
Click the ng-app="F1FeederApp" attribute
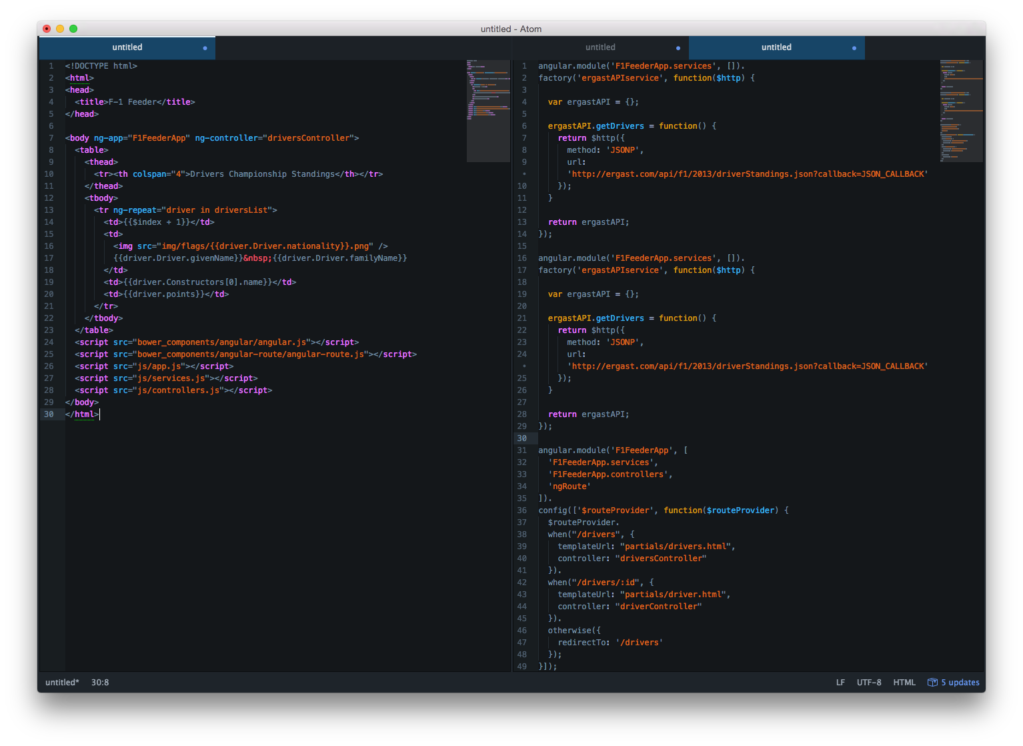coord(142,138)
